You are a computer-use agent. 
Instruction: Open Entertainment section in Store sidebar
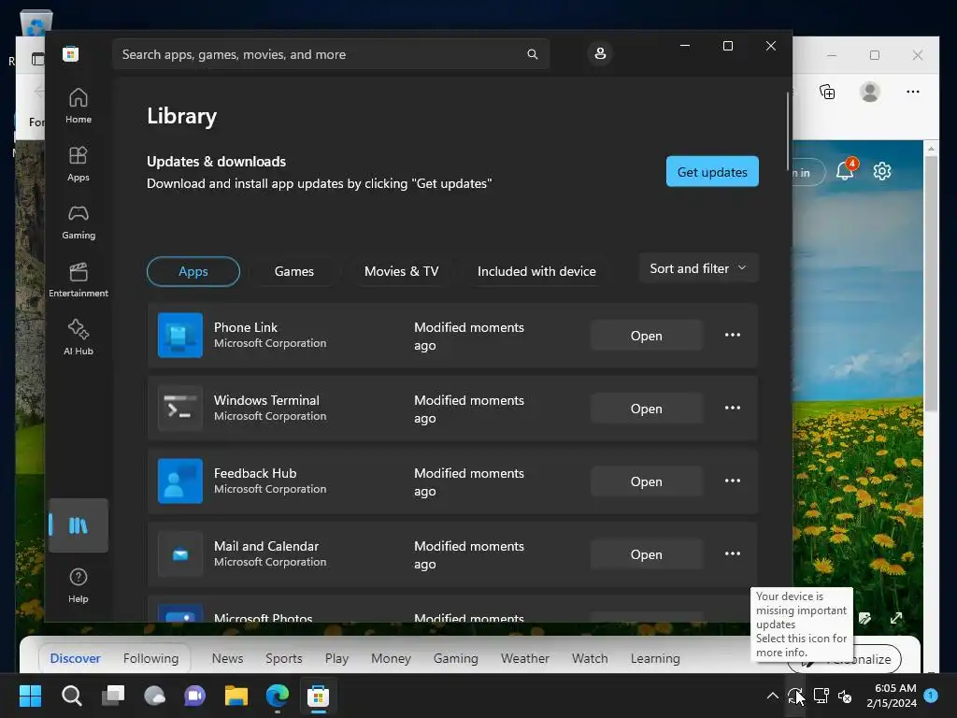[79, 280]
